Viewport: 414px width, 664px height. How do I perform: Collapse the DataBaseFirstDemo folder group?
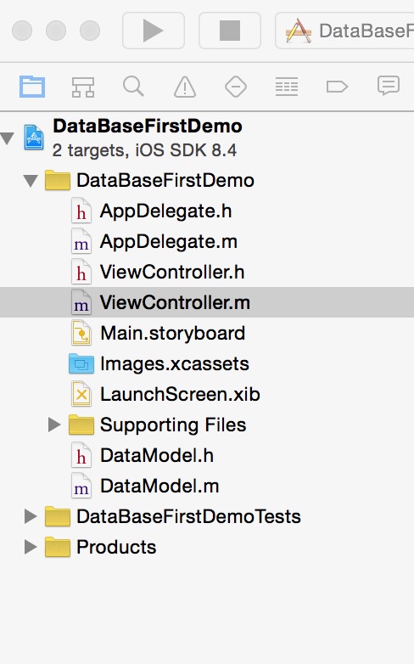[x=31, y=181]
